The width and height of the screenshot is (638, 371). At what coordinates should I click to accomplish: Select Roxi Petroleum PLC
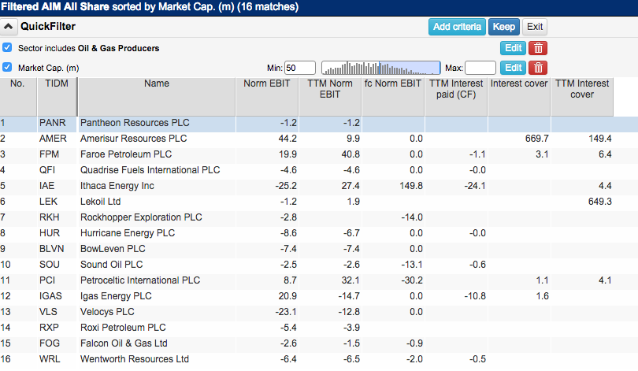pos(124,328)
